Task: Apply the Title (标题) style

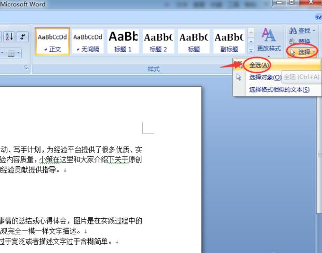Action: [194, 42]
